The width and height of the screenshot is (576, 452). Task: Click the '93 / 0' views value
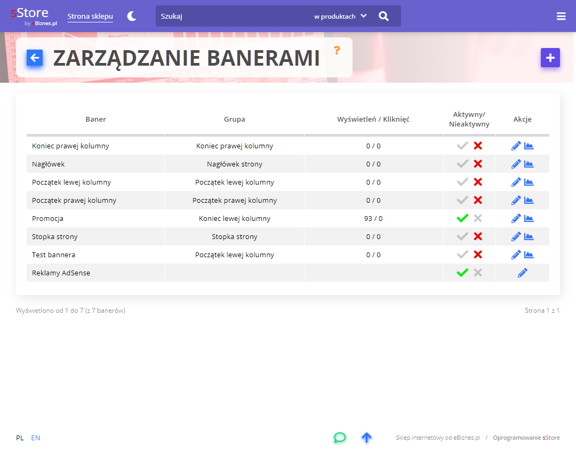click(x=373, y=219)
